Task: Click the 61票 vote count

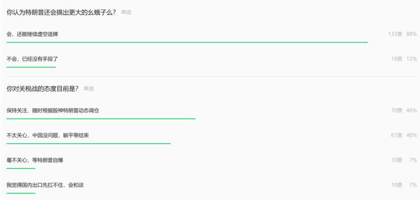Action: pos(397,135)
